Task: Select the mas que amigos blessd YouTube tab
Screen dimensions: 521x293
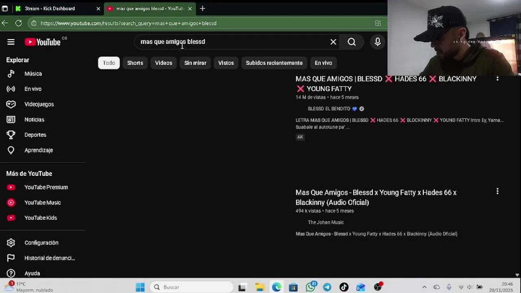Action: [149, 9]
